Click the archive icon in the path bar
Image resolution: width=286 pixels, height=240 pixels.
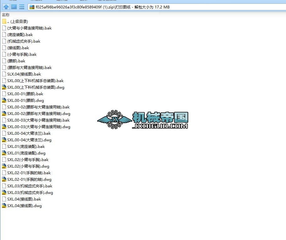point(32,7)
